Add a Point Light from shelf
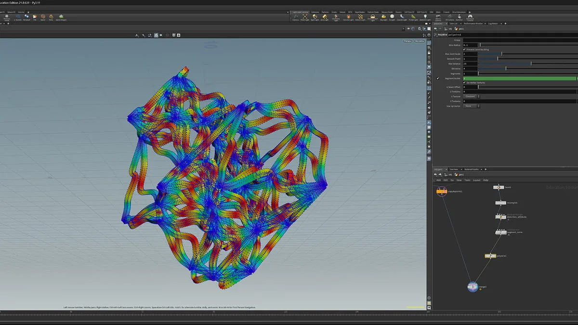Image resolution: width=578 pixels, height=325 pixels. tap(305, 17)
